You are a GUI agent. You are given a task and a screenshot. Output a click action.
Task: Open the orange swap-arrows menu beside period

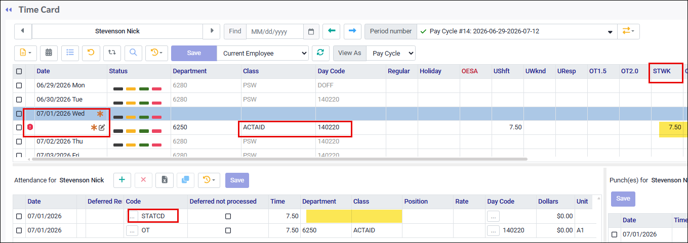tap(628, 31)
